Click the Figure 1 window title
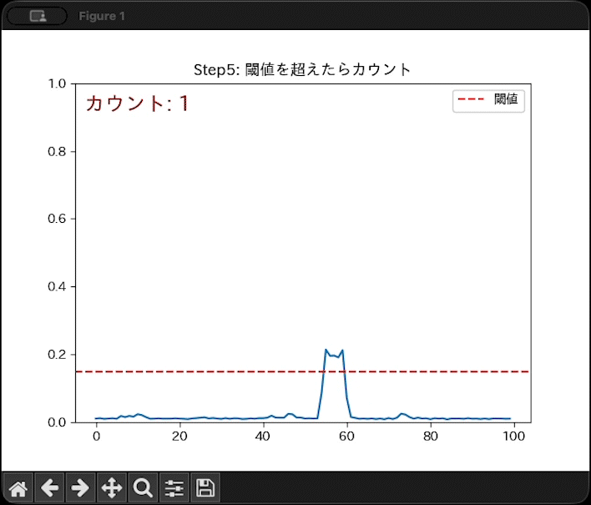 tap(102, 16)
